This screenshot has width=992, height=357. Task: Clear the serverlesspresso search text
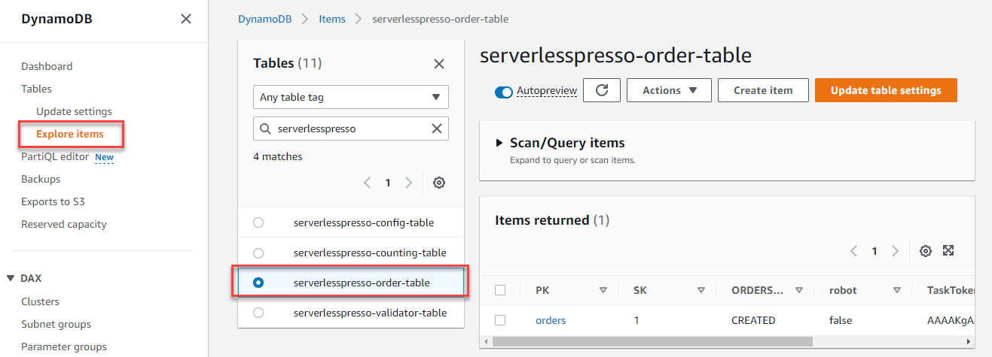[437, 129]
